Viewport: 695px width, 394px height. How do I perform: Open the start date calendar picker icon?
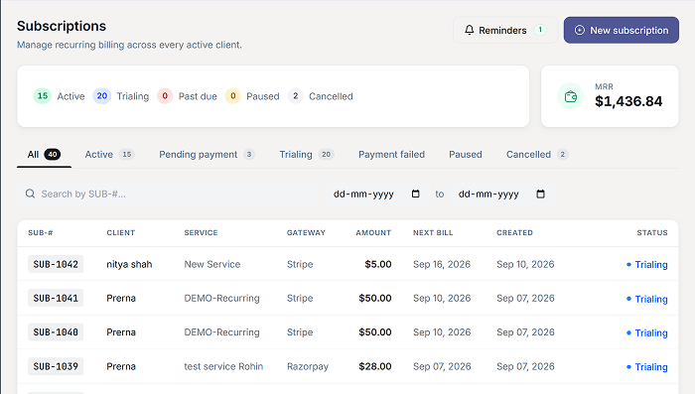[x=415, y=194]
